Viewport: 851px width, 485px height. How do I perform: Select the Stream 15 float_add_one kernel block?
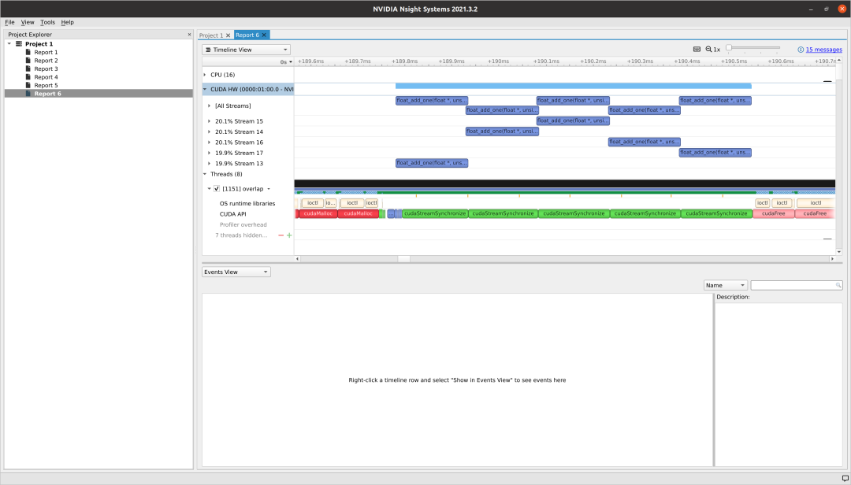point(573,120)
